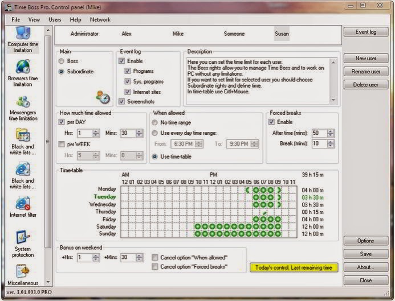The height and width of the screenshot is (301, 395).
Task: Open the Help menu
Action: point(75,19)
